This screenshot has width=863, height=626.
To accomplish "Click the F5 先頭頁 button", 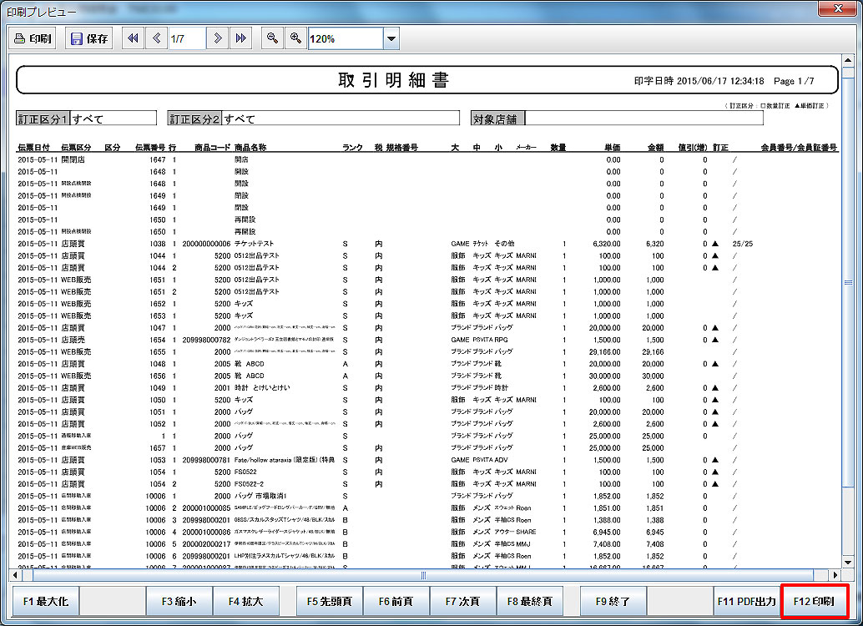I will click(x=329, y=601).
